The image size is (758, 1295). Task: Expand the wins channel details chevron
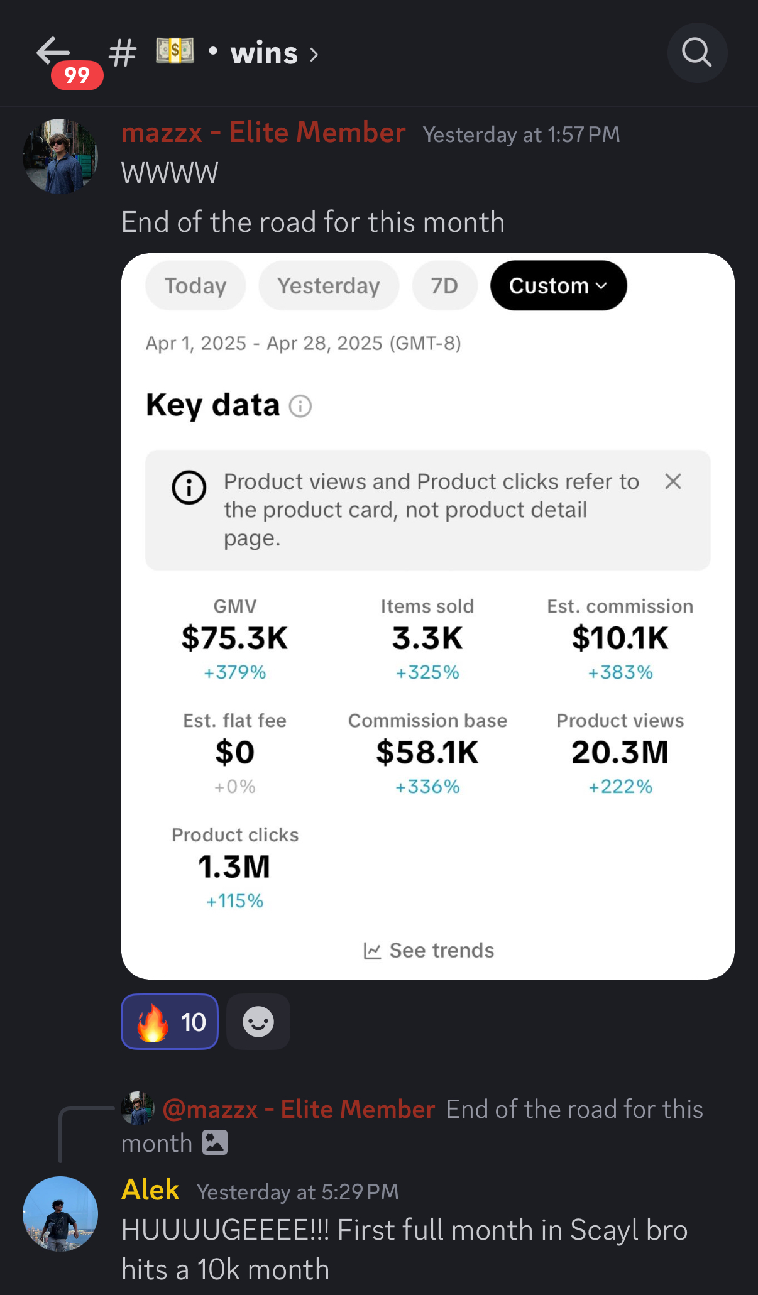coord(314,55)
